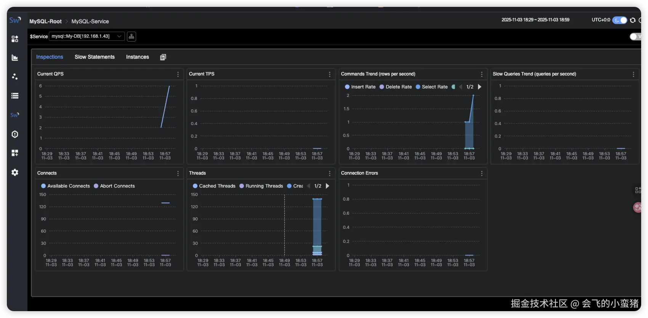Viewport: 648px width, 318px height.
Task: Expand the $Service mysql::My-DB dropdown
Action: click(x=87, y=36)
